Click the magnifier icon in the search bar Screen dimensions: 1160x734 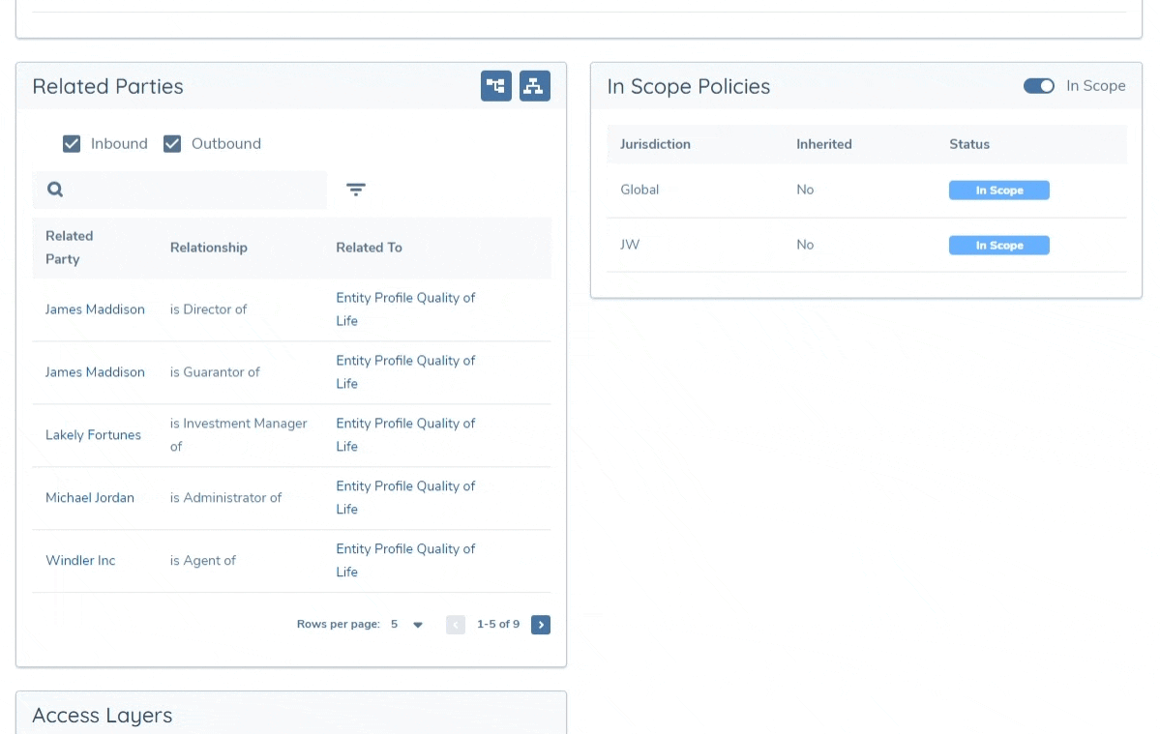click(x=55, y=189)
